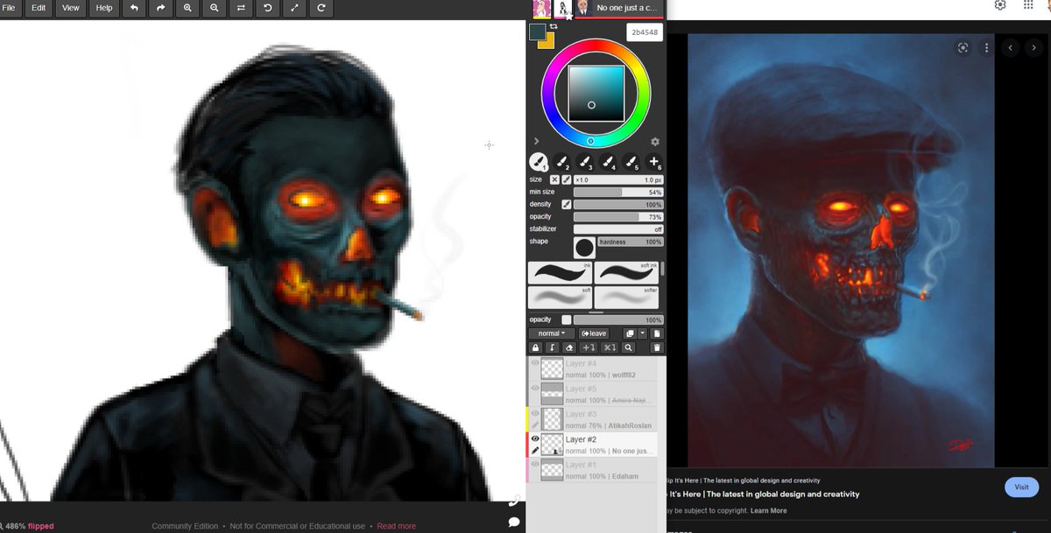Select brush slot number 3

tap(583, 163)
